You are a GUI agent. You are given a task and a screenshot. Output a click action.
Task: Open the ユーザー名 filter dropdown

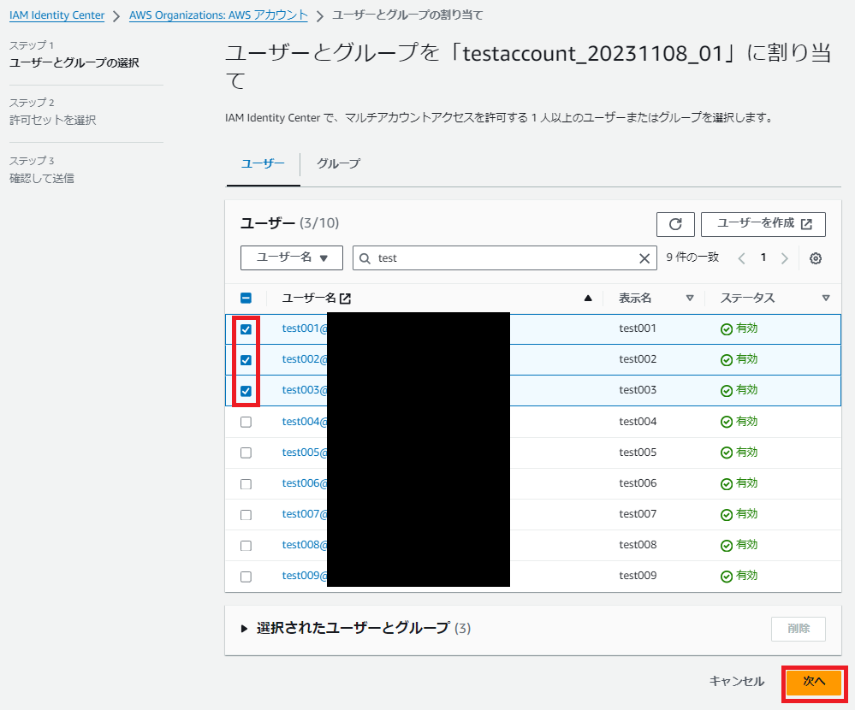click(292, 257)
